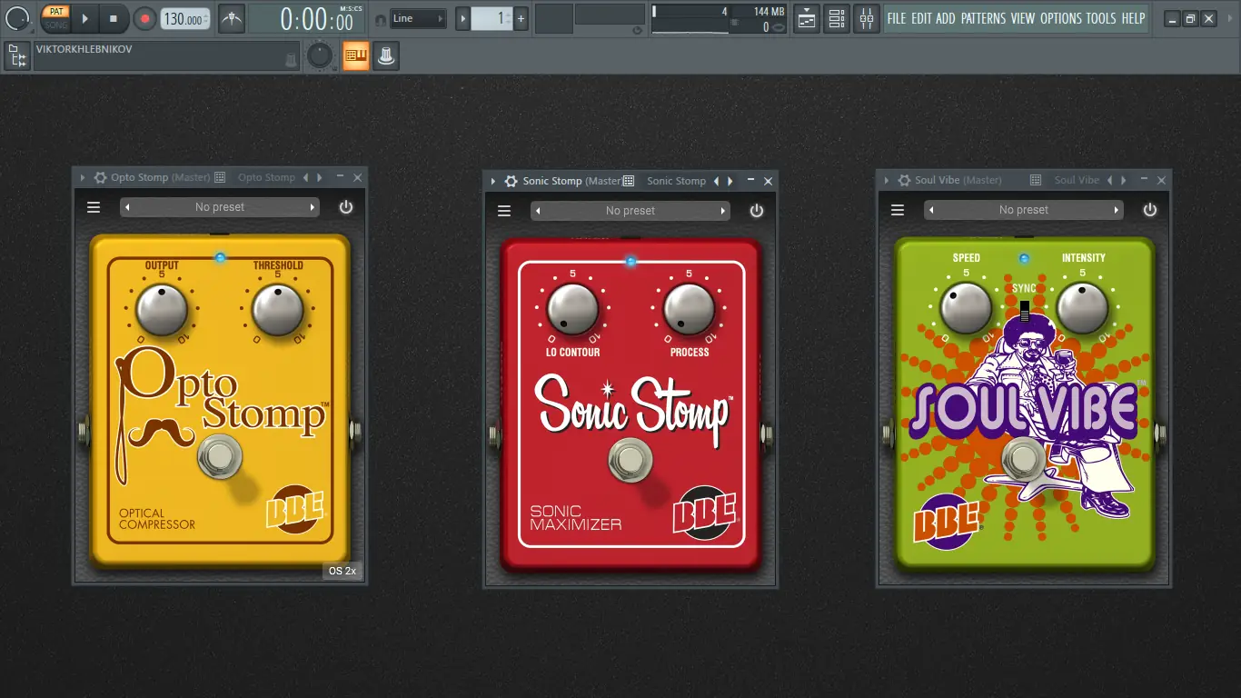Switch to PAT pattern mode
Viewport: 1241px width, 698px height.
(x=56, y=11)
